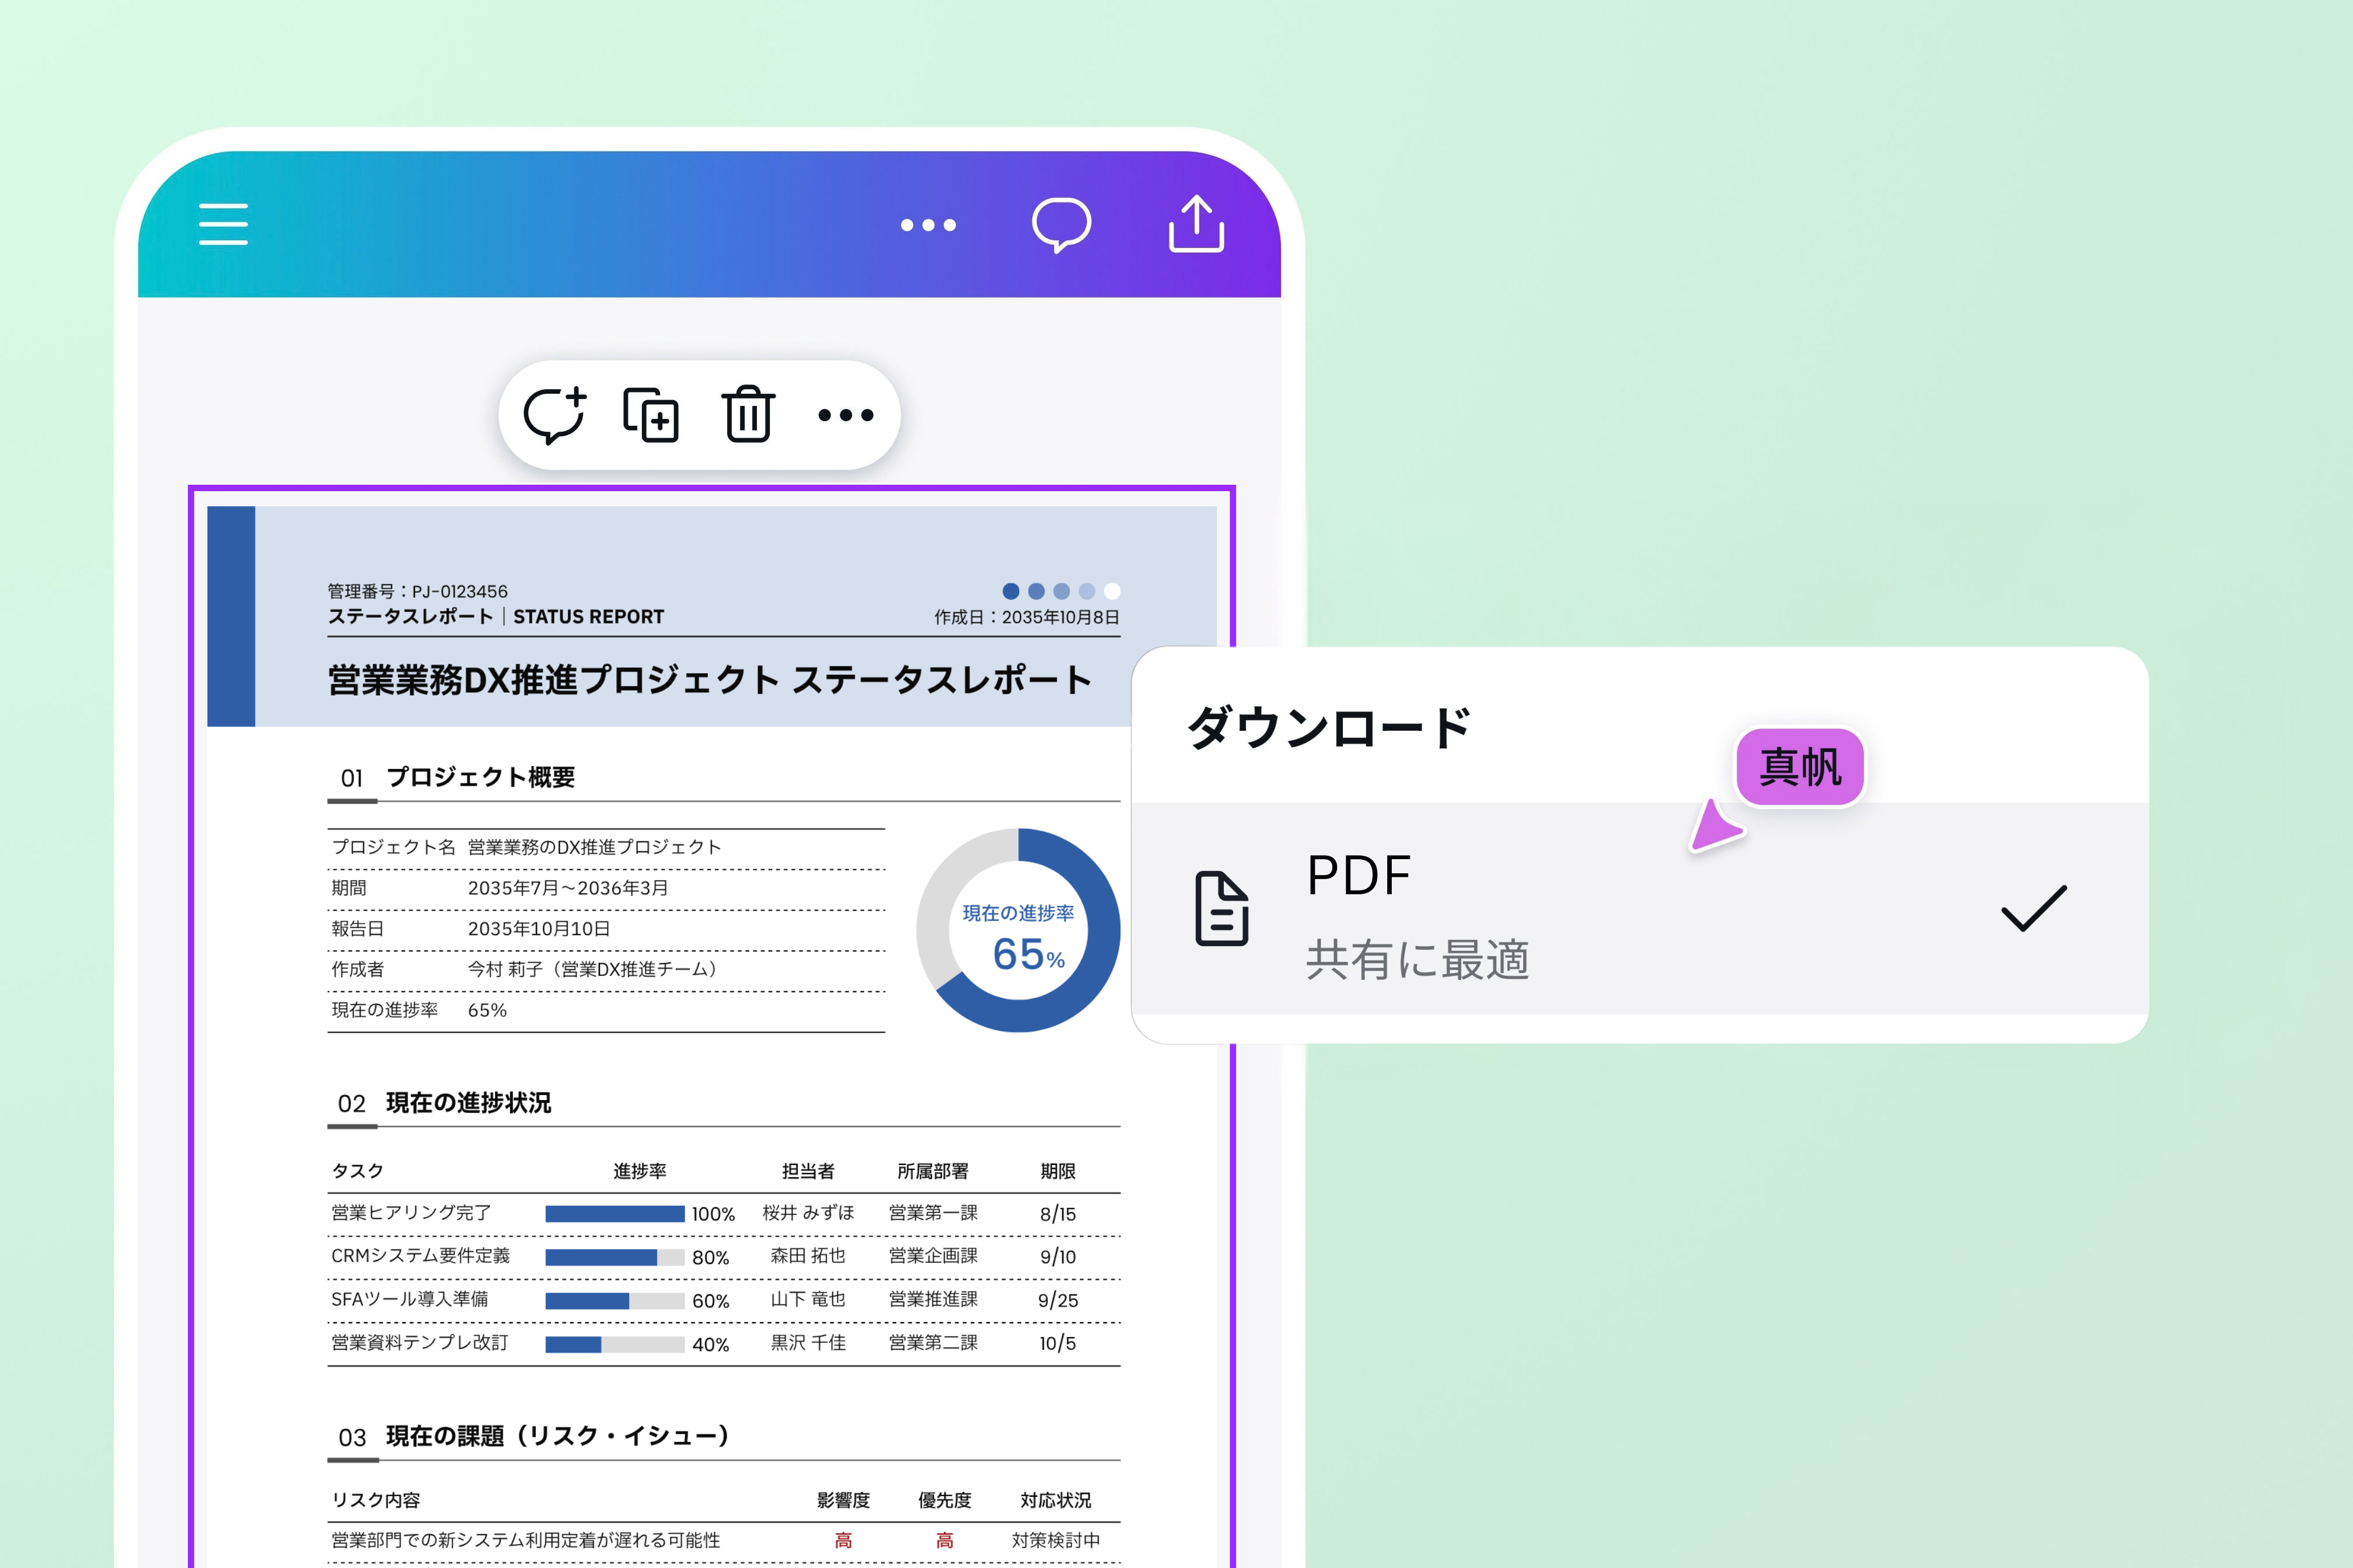Click assignee 黒沢 千佳

point(808,1342)
